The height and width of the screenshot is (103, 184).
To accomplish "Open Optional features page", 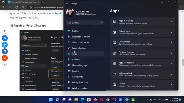I will click(x=143, y=53).
